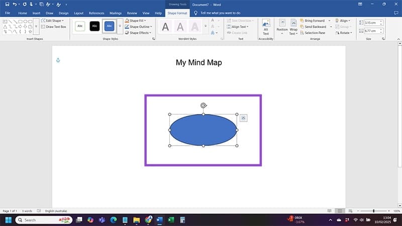The image size is (402, 226).
Task: Switch to the Insert ribbon tab
Action: [x=36, y=13]
